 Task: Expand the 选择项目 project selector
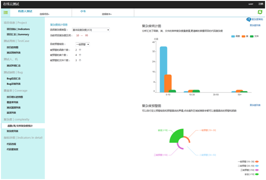coord(44,14)
